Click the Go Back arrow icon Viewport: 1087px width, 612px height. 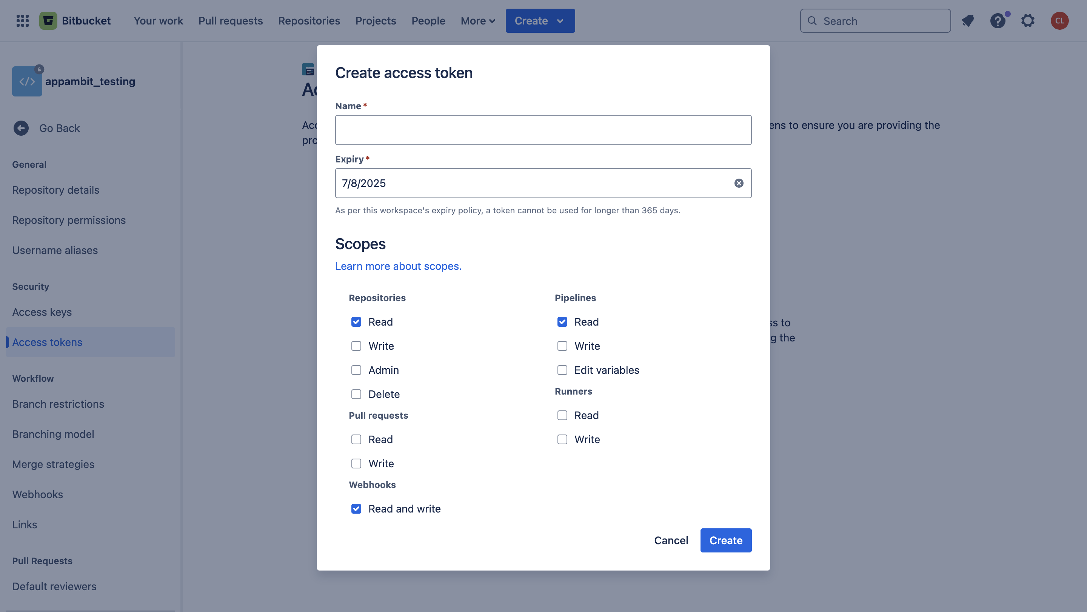tap(21, 128)
